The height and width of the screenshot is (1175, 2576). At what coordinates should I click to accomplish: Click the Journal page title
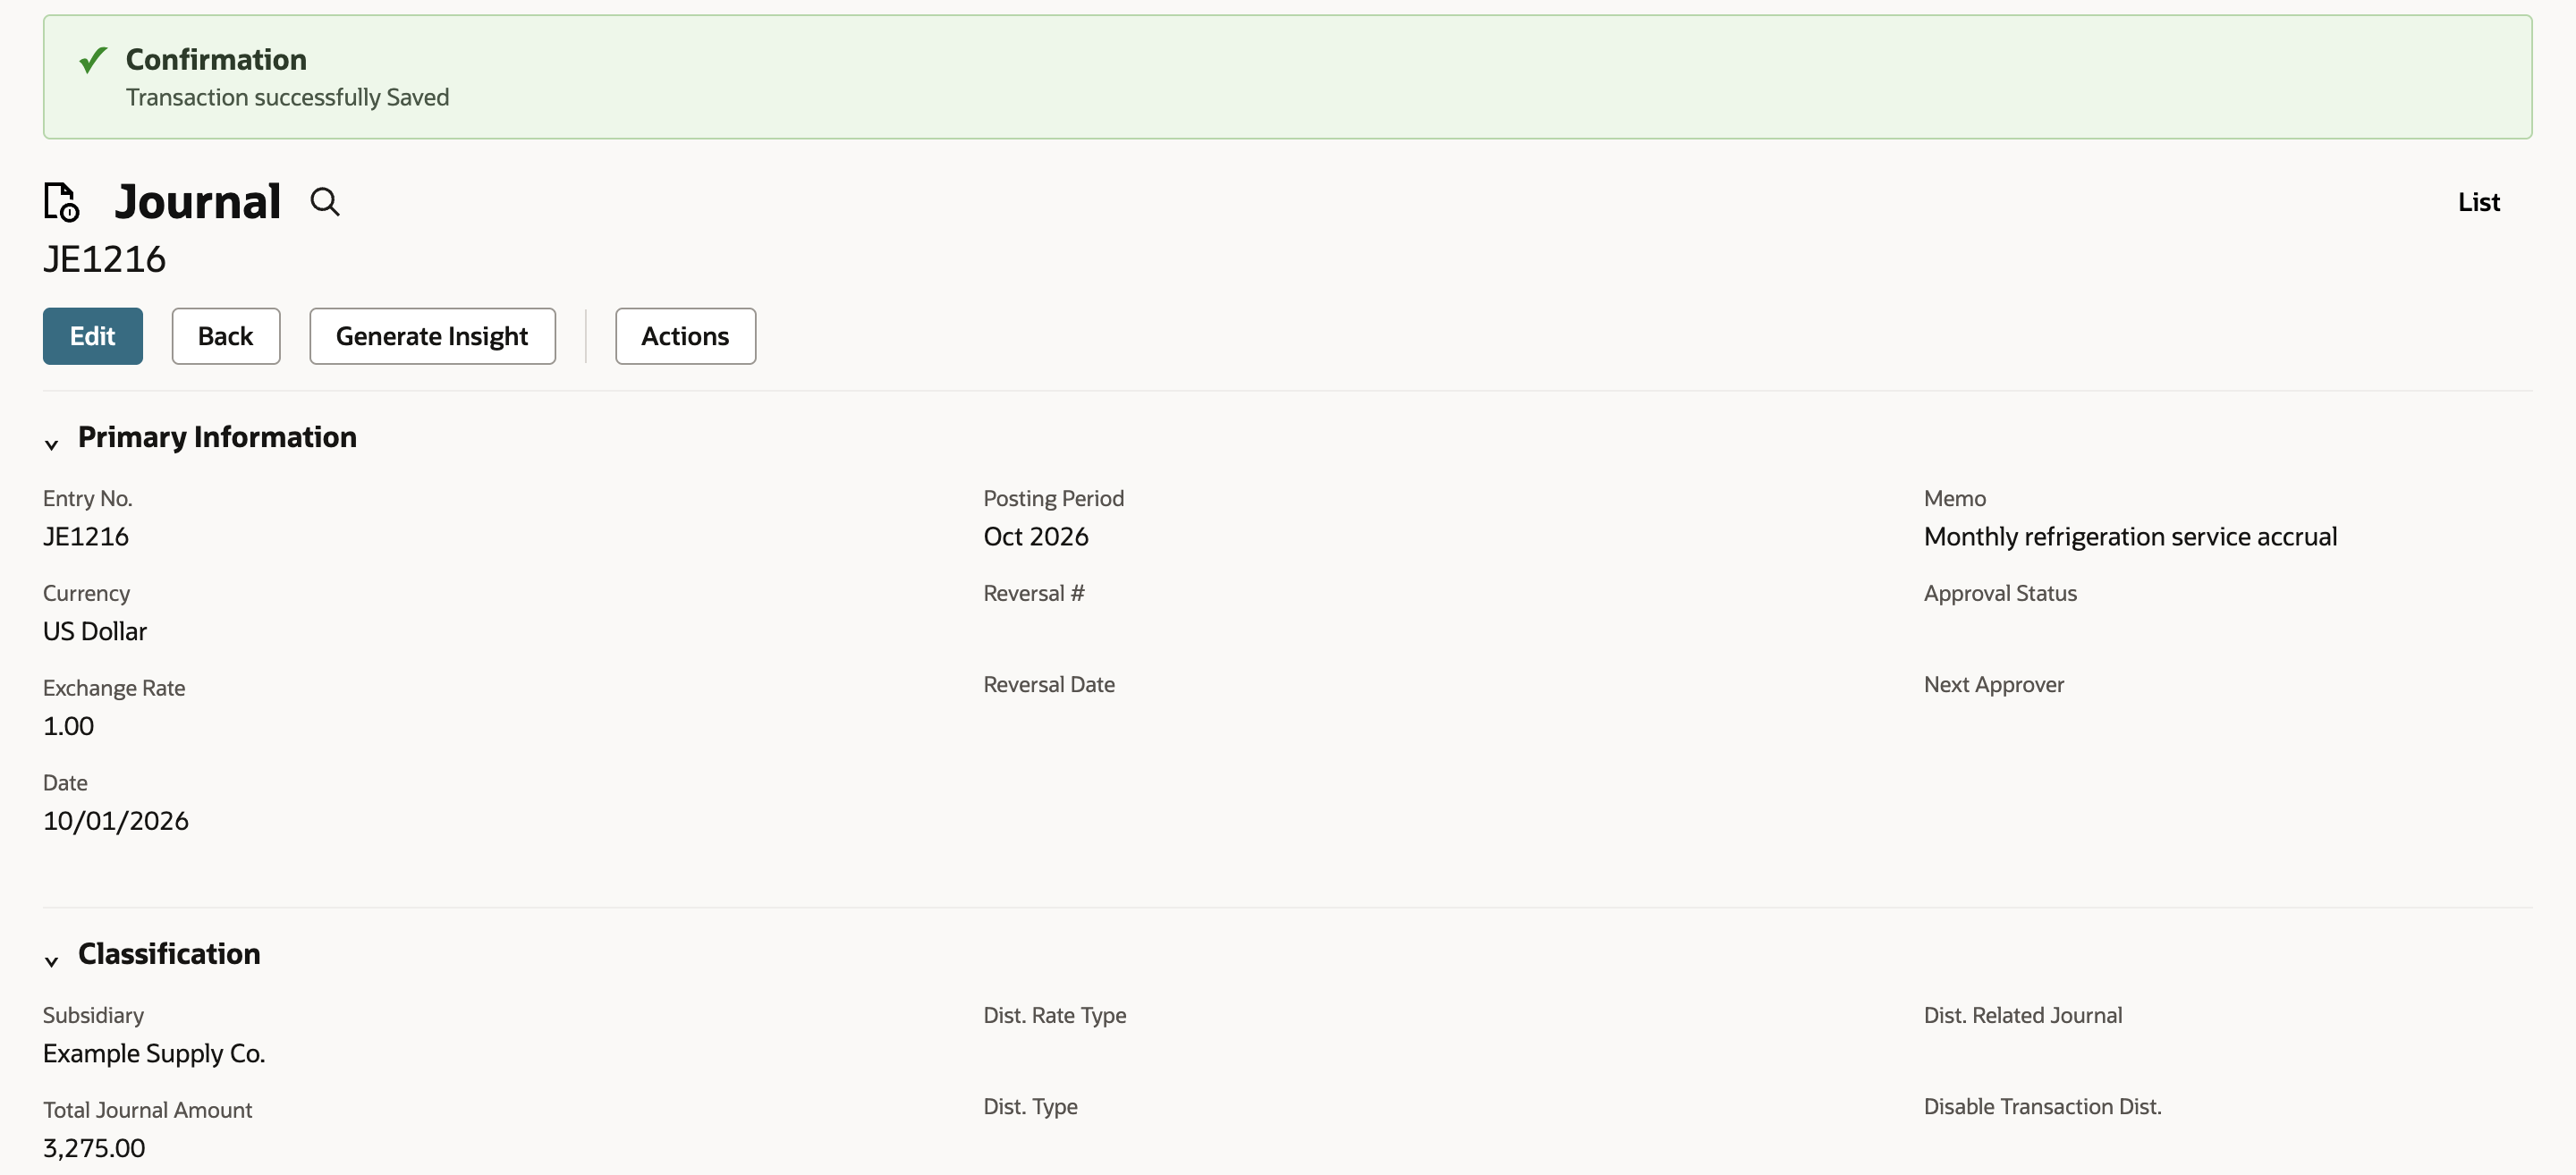point(198,202)
